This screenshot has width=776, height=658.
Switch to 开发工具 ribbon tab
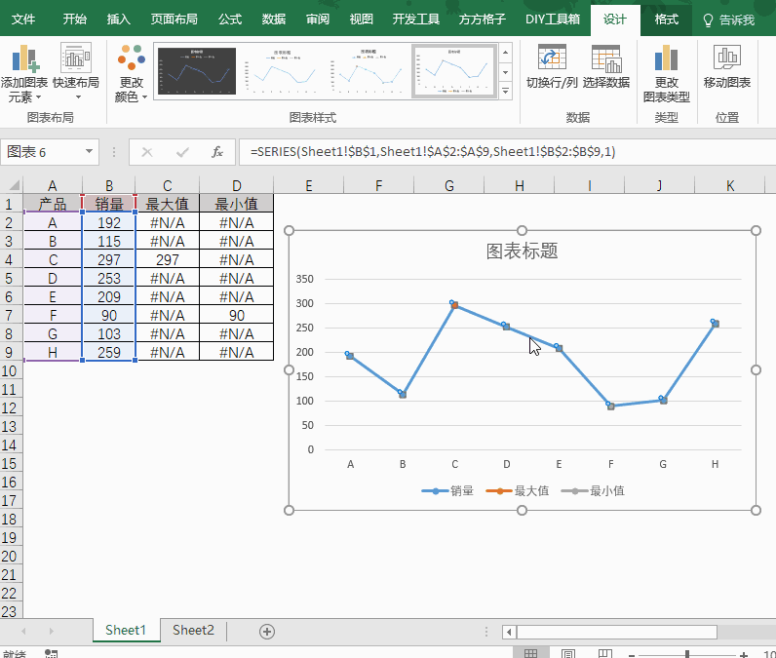416,19
